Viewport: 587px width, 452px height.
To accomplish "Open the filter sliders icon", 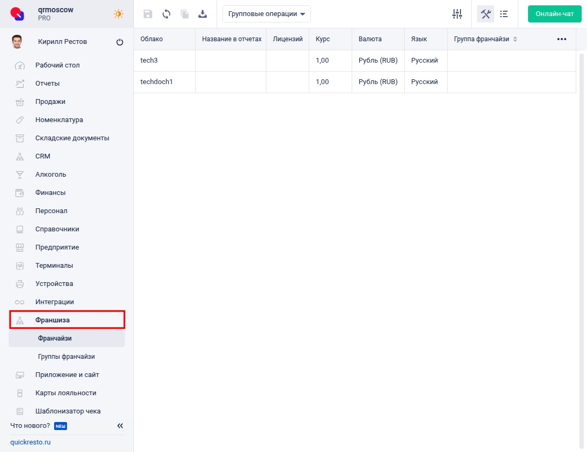I will [457, 14].
